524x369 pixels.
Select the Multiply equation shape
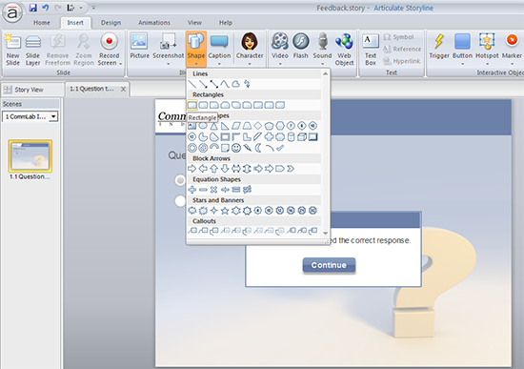[213, 190]
